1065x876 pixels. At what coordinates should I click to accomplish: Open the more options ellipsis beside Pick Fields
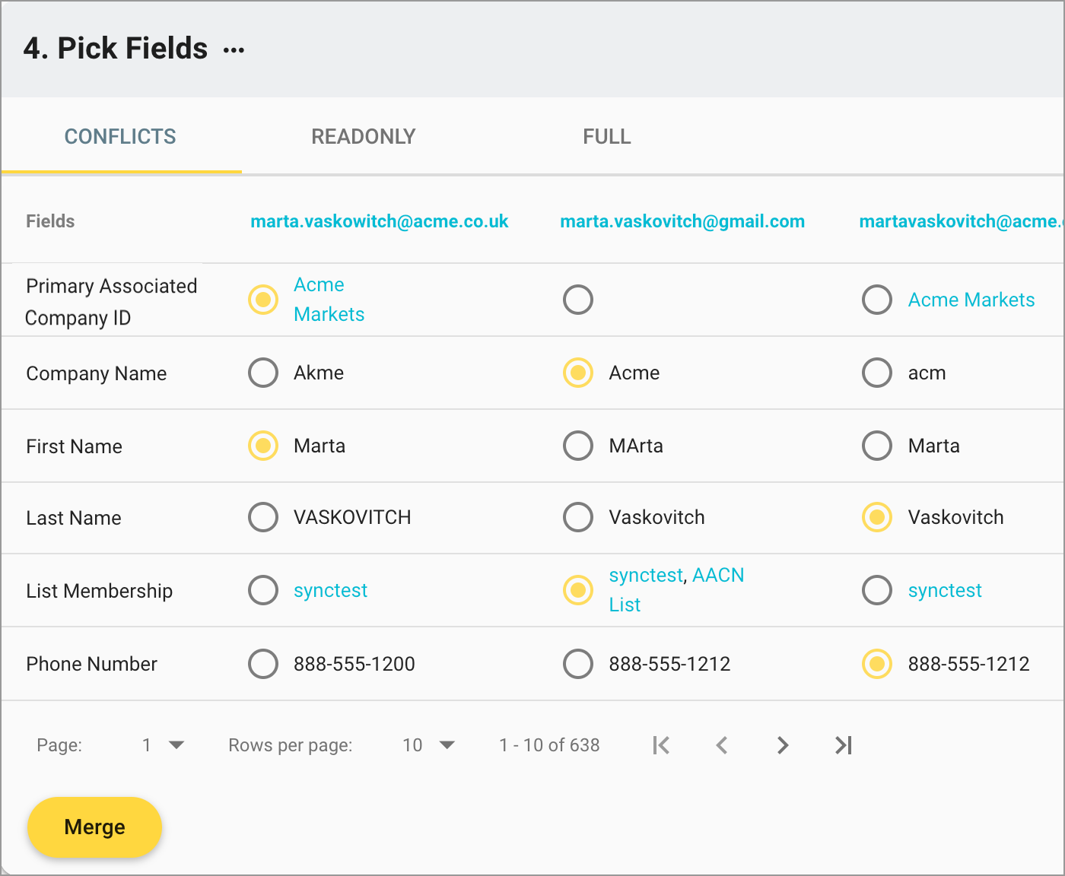[x=234, y=50]
